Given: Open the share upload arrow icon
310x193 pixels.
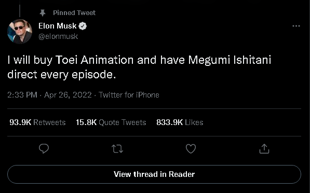Looking at the screenshot, I should [x=264, y=148].
